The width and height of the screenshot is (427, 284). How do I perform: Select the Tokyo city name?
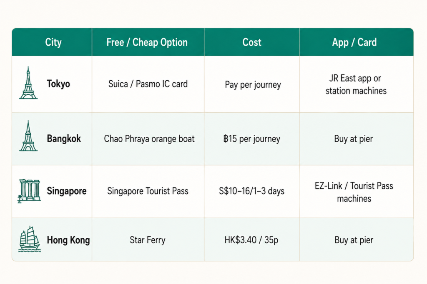[58, 84]
